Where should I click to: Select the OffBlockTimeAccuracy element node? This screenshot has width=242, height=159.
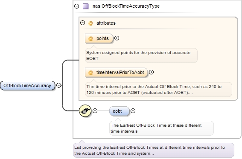(27, 85)
